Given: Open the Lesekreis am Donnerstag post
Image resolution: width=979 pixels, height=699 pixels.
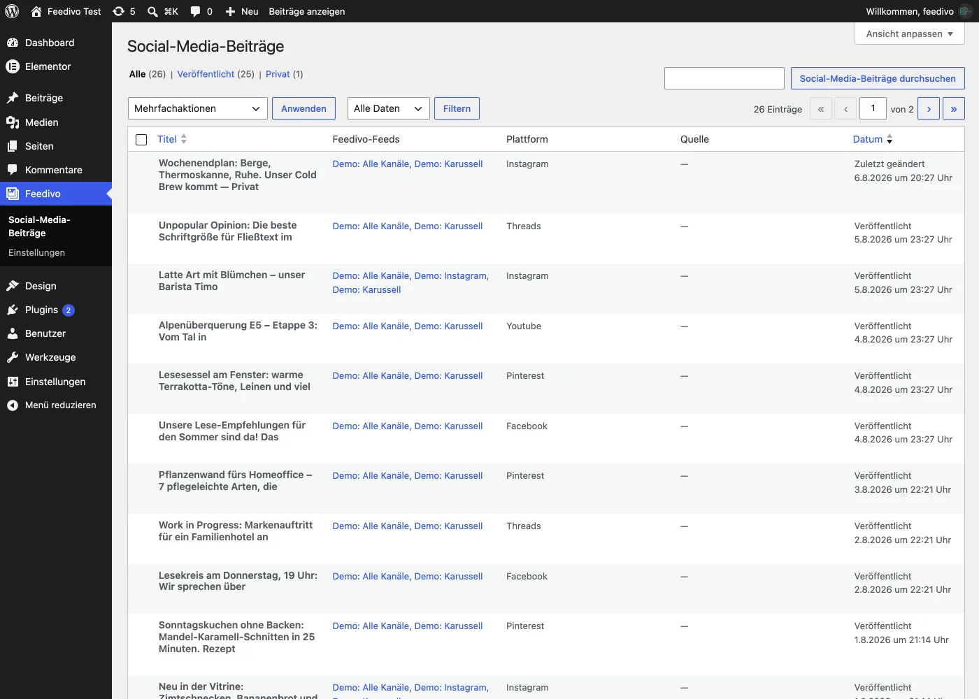Looking at the screenshot, I should [238, 581].
